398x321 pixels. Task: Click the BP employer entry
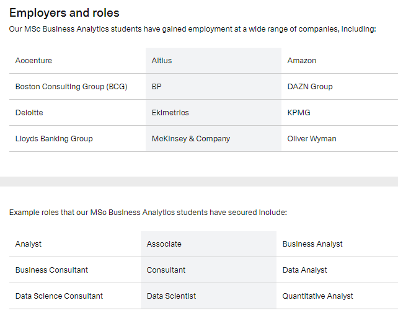tap(213, 87)
